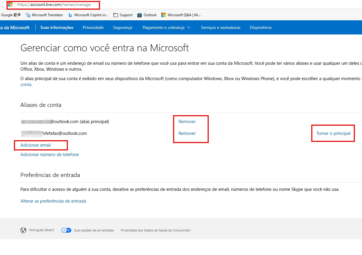The height and width of the screenshot is (255, 362).
Task: Click the fsfefafas@outlook.com alias text
Action: [x=54, y=133]
